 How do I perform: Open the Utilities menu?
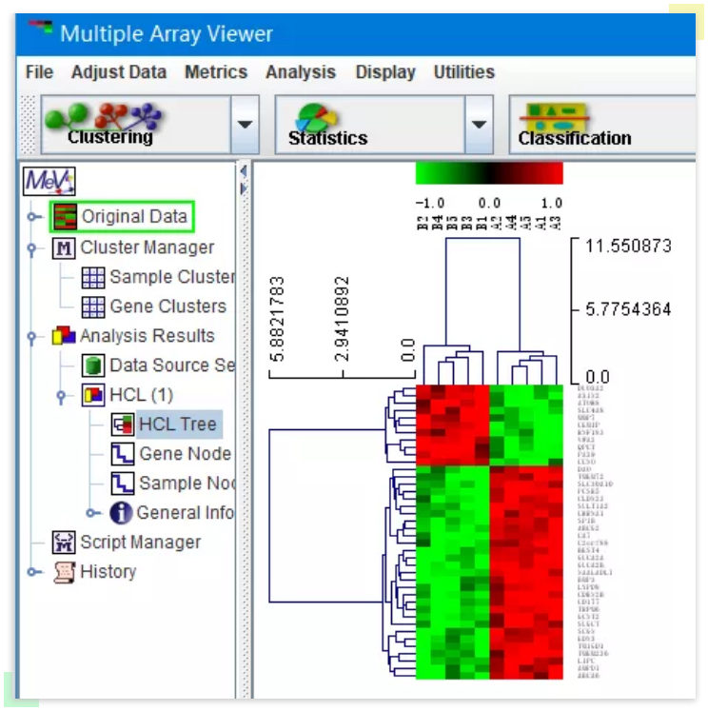pos(463,72)
